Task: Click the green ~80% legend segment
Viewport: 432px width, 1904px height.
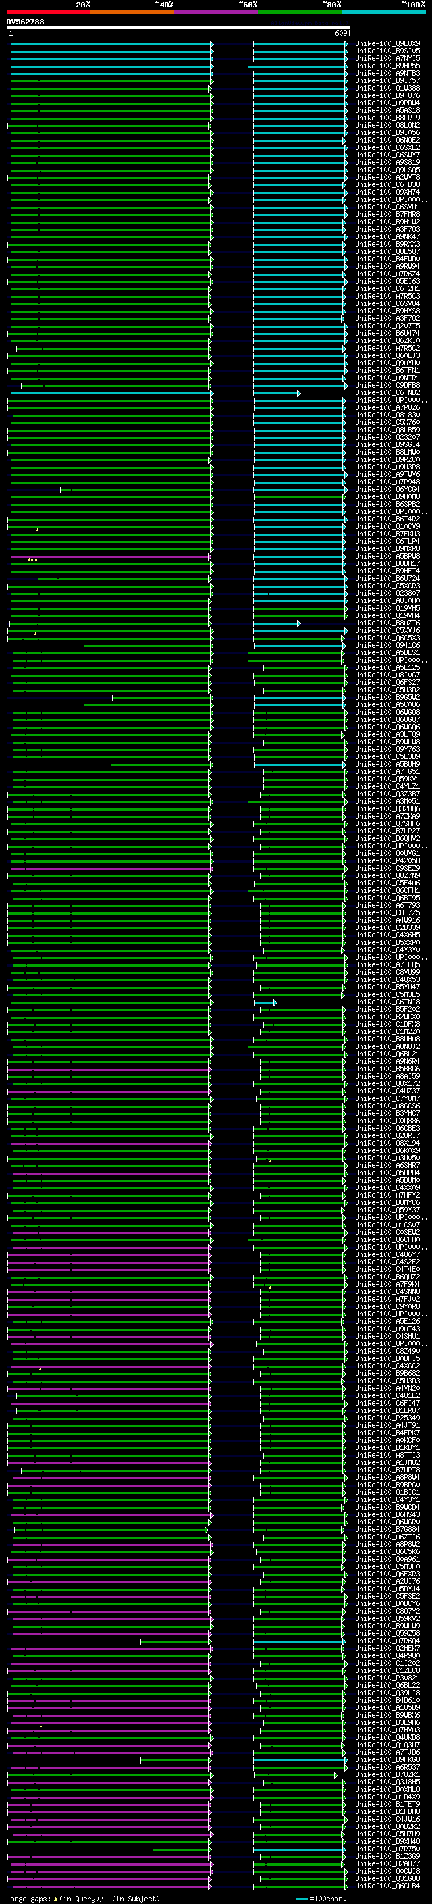Action: 300,12
